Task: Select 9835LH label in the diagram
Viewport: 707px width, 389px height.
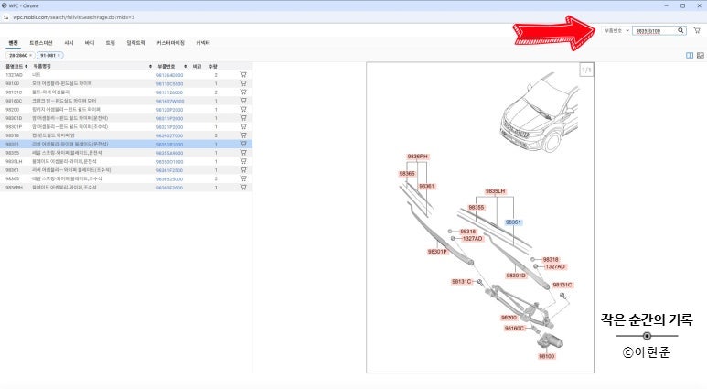Action: (495, 191)
